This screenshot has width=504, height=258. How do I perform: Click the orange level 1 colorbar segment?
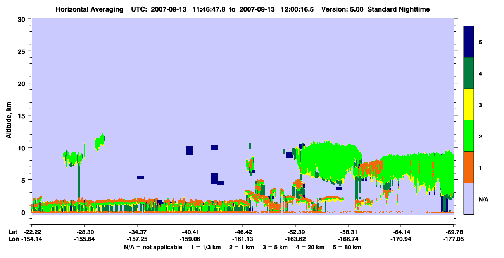pyautogui.click(x=469, y=167)
